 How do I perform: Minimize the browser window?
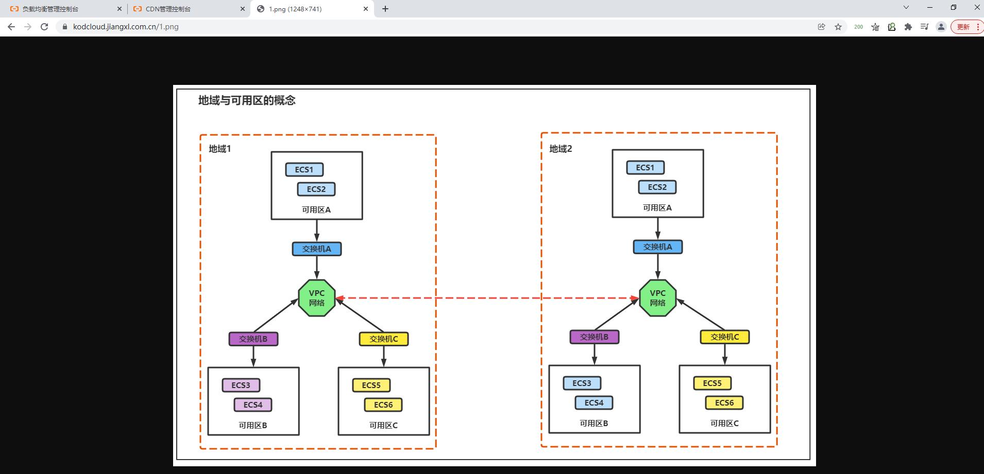pos(930,7)
